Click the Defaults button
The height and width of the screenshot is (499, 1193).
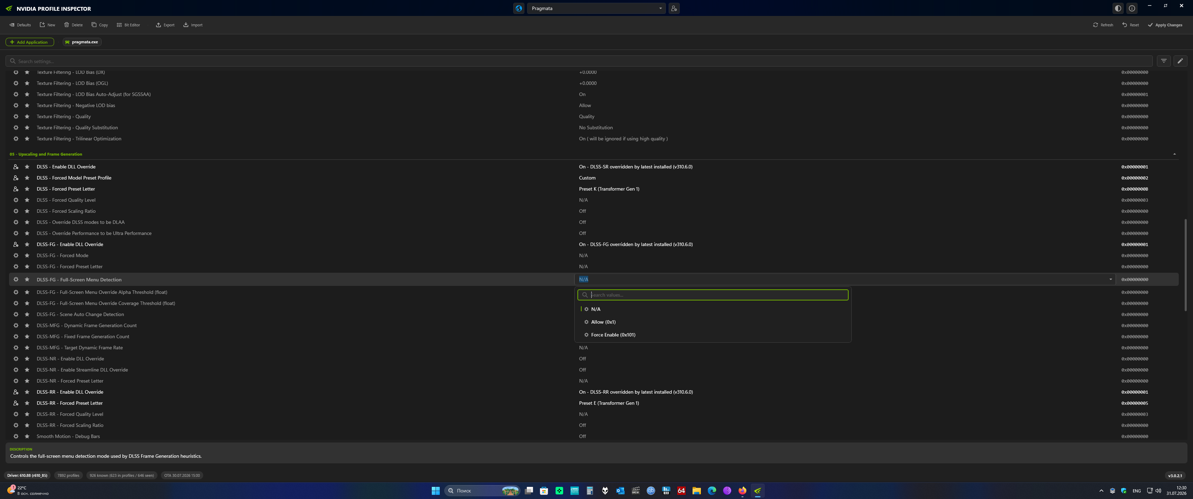point(20,25)
